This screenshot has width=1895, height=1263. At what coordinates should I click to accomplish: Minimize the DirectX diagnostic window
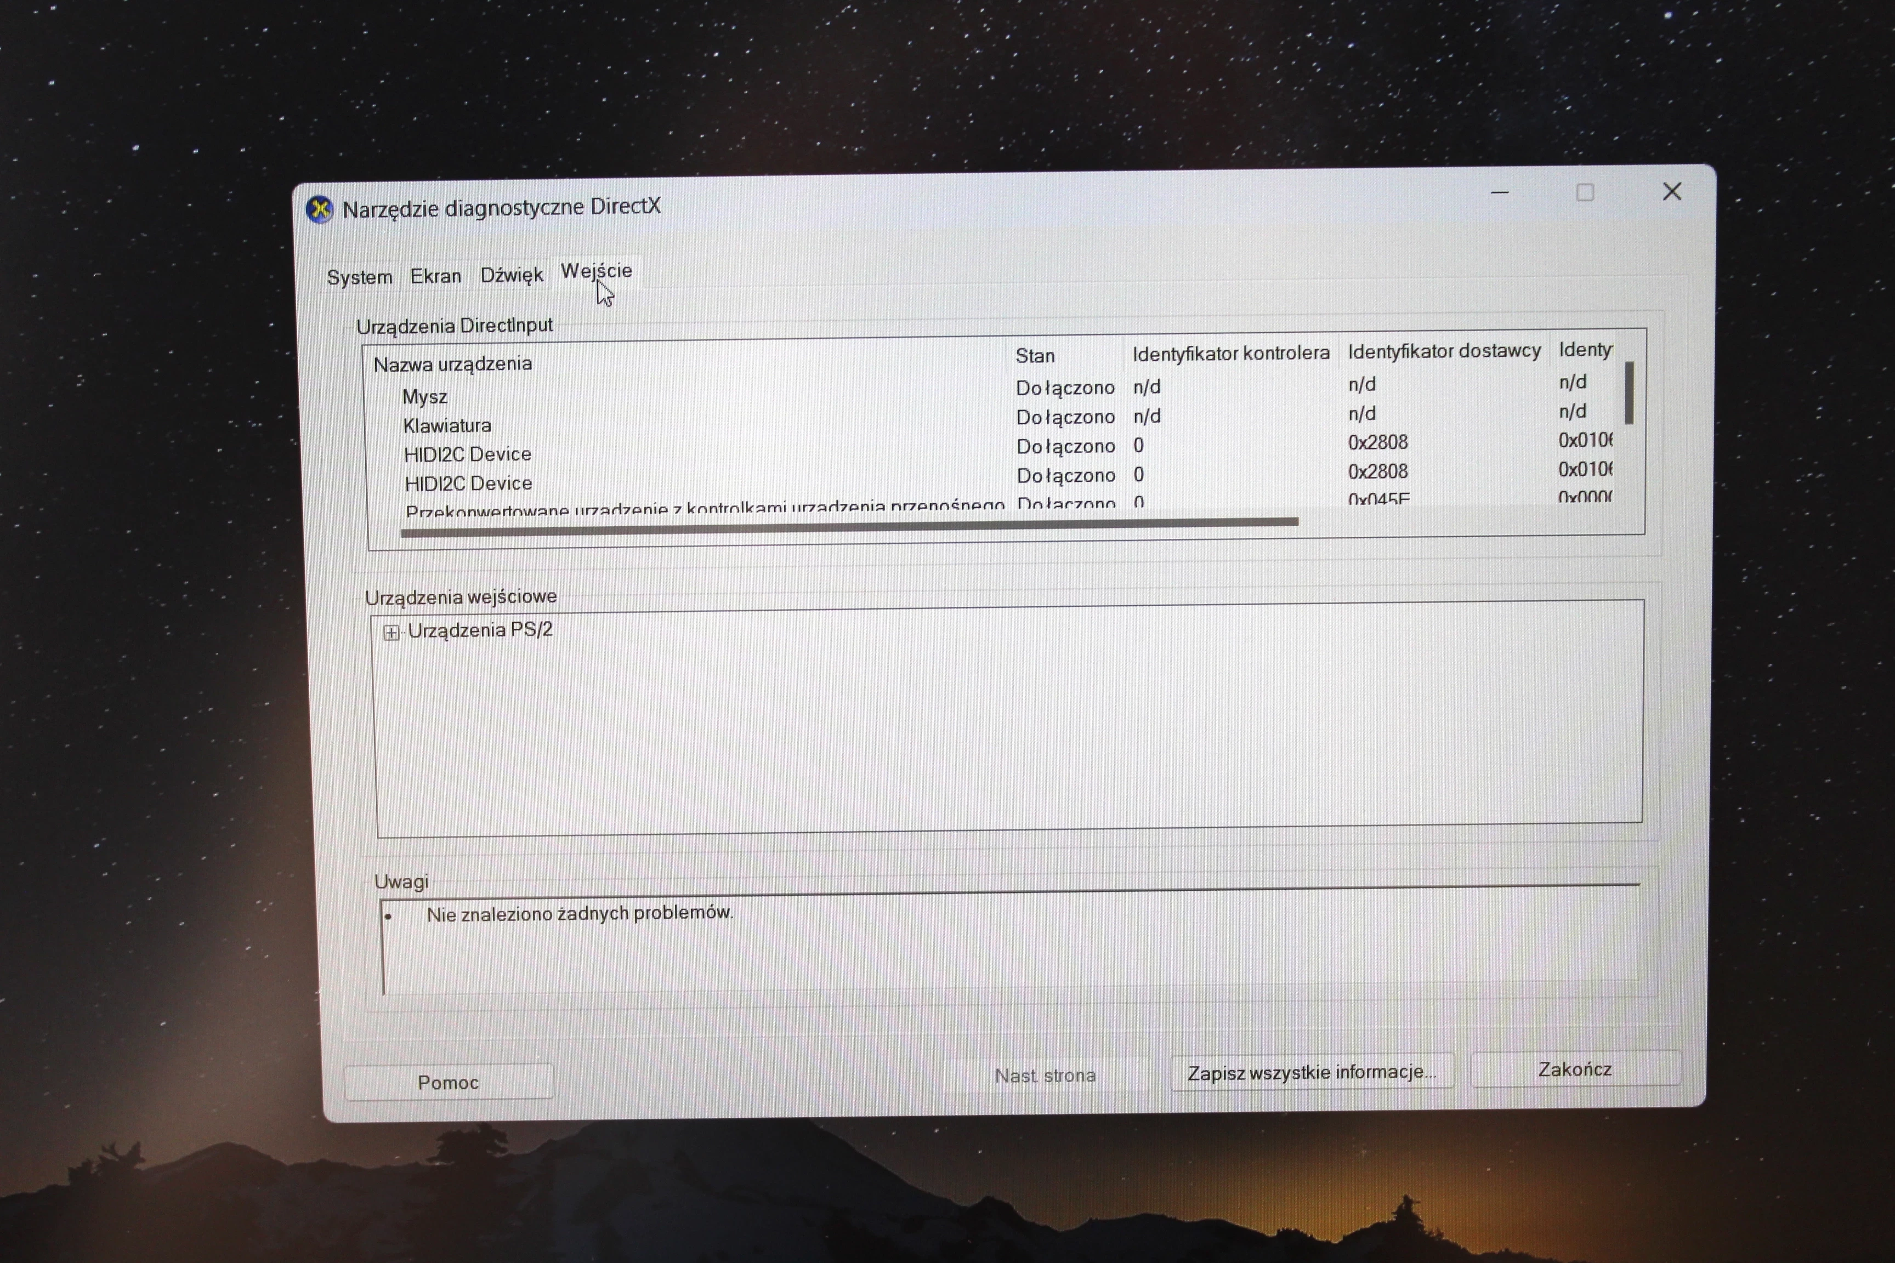(1500, 192)
